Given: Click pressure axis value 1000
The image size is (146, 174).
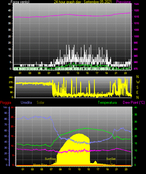Looking at the screenshot, I should [136, 36].
